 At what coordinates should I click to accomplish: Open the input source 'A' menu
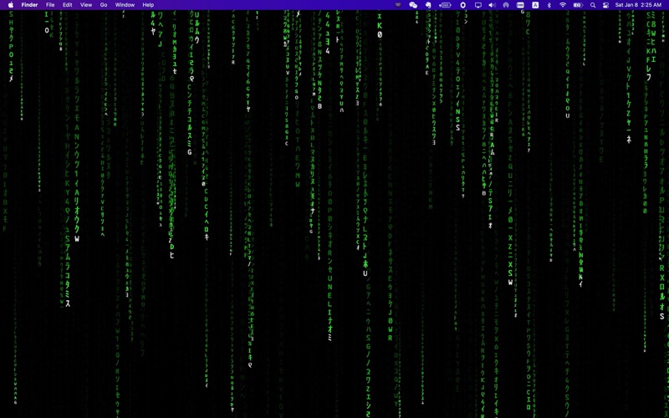pyautogui.click(x=535, y=5)
